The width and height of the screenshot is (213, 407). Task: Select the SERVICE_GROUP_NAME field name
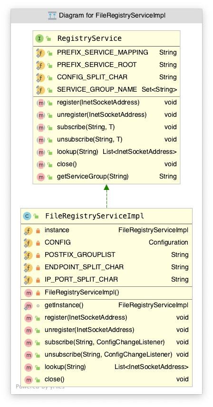tap(97, 90)
